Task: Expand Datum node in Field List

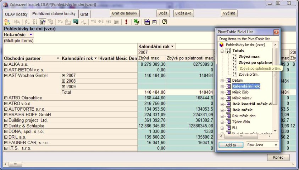Action: point(222,81)
